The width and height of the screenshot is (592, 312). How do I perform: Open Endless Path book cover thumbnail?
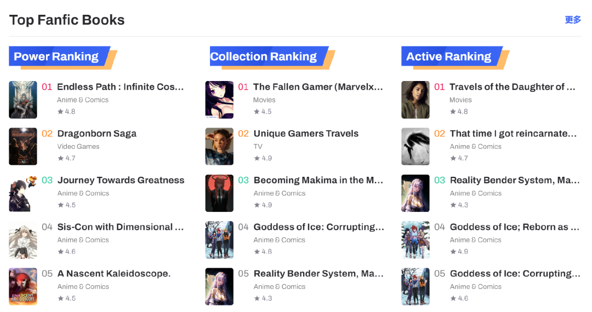(23, 100)
